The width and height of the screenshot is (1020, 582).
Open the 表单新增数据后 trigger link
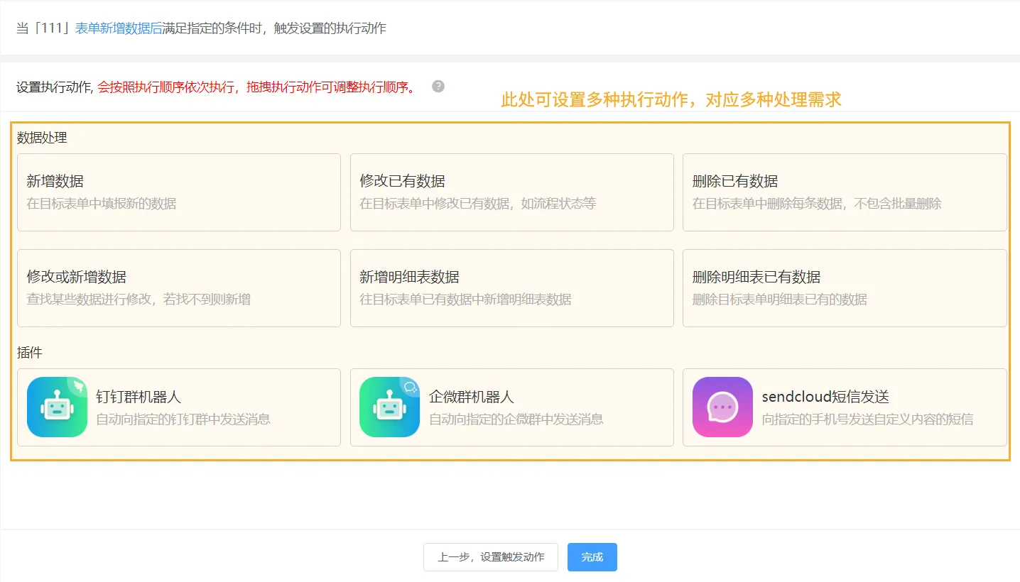119,29
